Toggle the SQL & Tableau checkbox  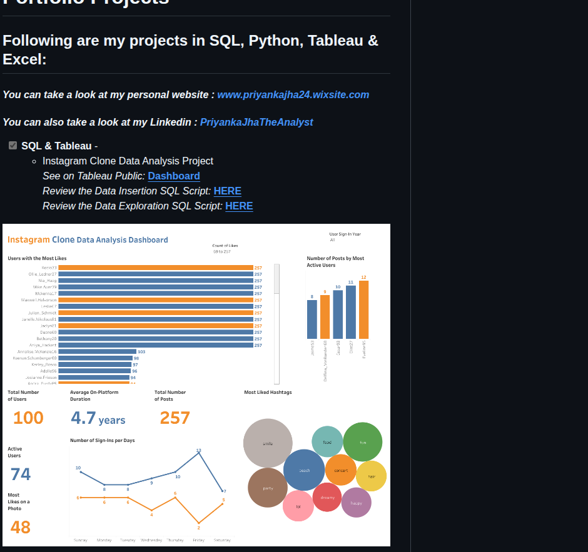click(x=13, y=146)
